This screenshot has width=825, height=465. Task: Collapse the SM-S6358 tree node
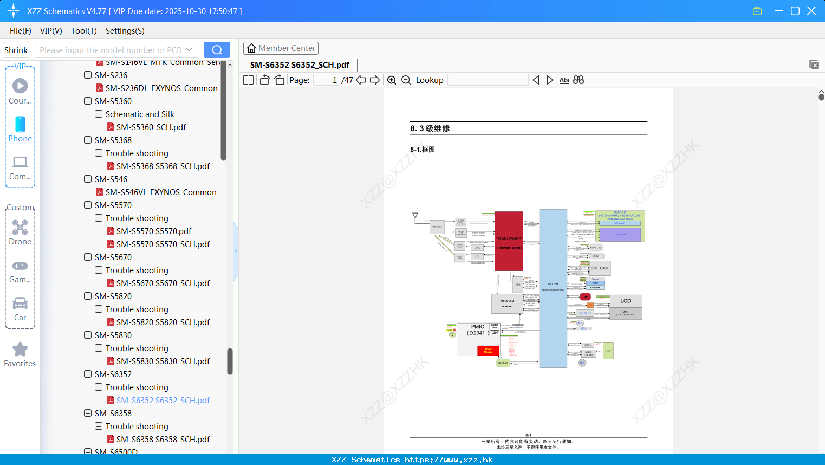coord(88,414)
